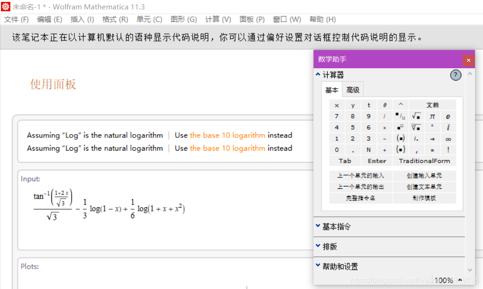The height and width of the screenshot is (289, 483).
Task: Insert a fraction template in the calculator
Action: (x=401, y=116)
